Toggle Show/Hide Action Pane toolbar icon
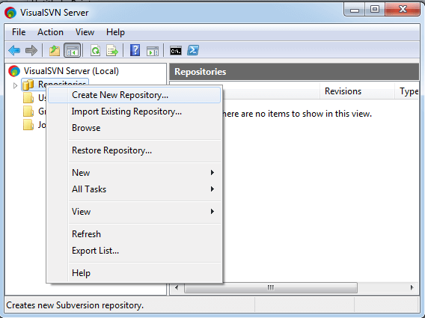This screenshot has width=425, height=318. (153, 51)
